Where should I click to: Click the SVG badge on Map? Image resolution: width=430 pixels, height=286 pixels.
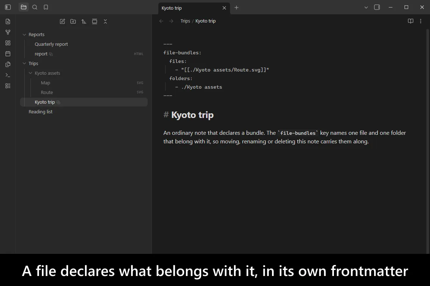(x=140, y=83)
